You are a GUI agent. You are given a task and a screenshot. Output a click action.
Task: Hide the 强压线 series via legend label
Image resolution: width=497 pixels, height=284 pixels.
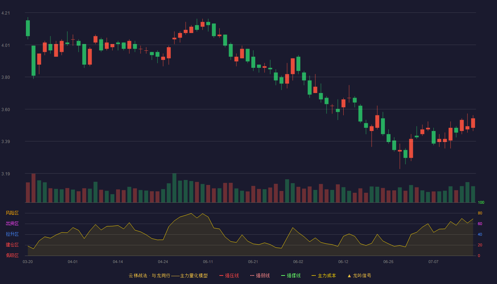point(232,275)
